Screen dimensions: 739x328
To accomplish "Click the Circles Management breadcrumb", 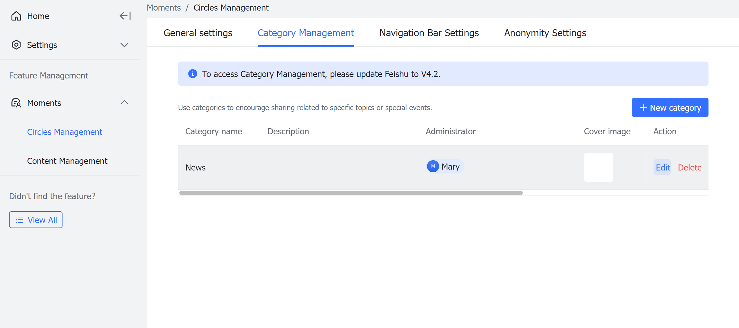I will click(x=231, y=8).
